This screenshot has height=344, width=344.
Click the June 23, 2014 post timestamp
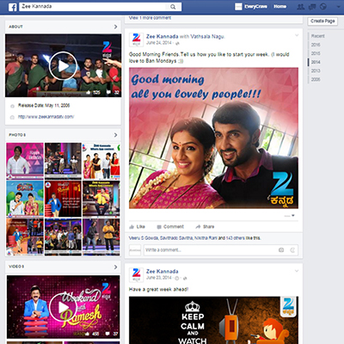point(159,278)
